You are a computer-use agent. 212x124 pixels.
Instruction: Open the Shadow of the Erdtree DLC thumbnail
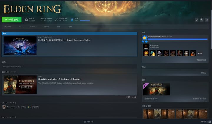(x=156, y=89)
